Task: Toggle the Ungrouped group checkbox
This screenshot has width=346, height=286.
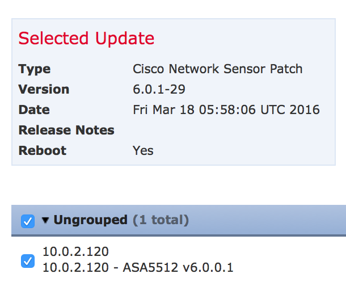Action: point(27,221)
